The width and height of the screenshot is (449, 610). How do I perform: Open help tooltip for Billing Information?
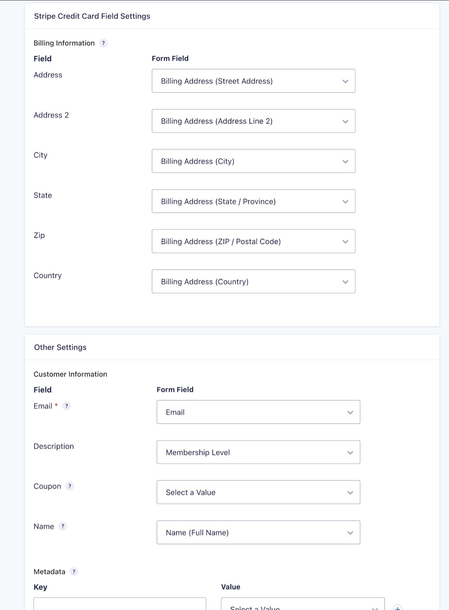tap(103, 43)
